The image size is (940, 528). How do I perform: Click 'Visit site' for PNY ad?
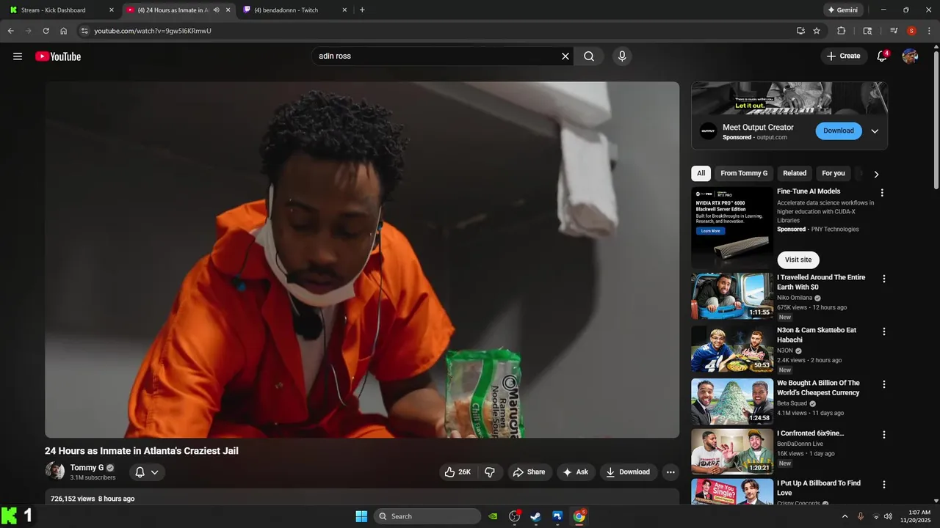pyautogui.click(x=798, y=260)
